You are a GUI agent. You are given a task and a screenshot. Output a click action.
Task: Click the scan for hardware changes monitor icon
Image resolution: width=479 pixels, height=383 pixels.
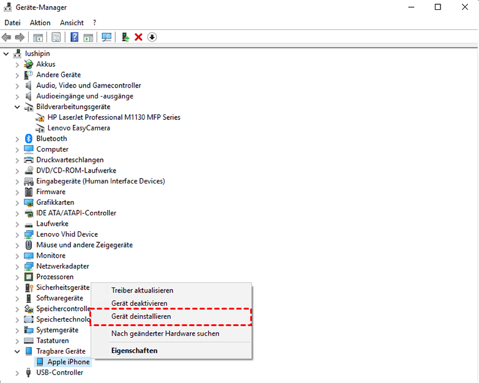point(106,37)
